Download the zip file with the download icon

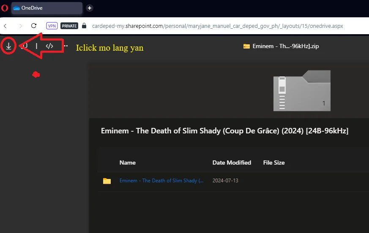point(9,46)
